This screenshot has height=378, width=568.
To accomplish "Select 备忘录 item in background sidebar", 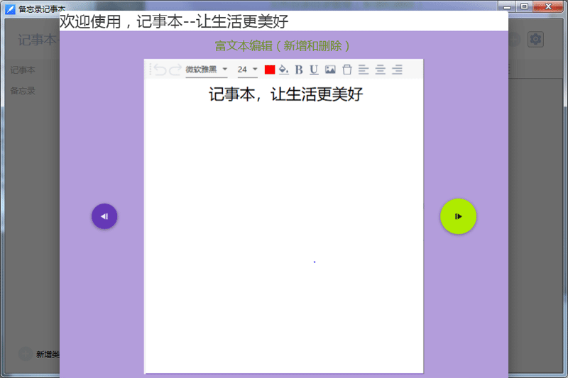I will [x=23, y=91].
